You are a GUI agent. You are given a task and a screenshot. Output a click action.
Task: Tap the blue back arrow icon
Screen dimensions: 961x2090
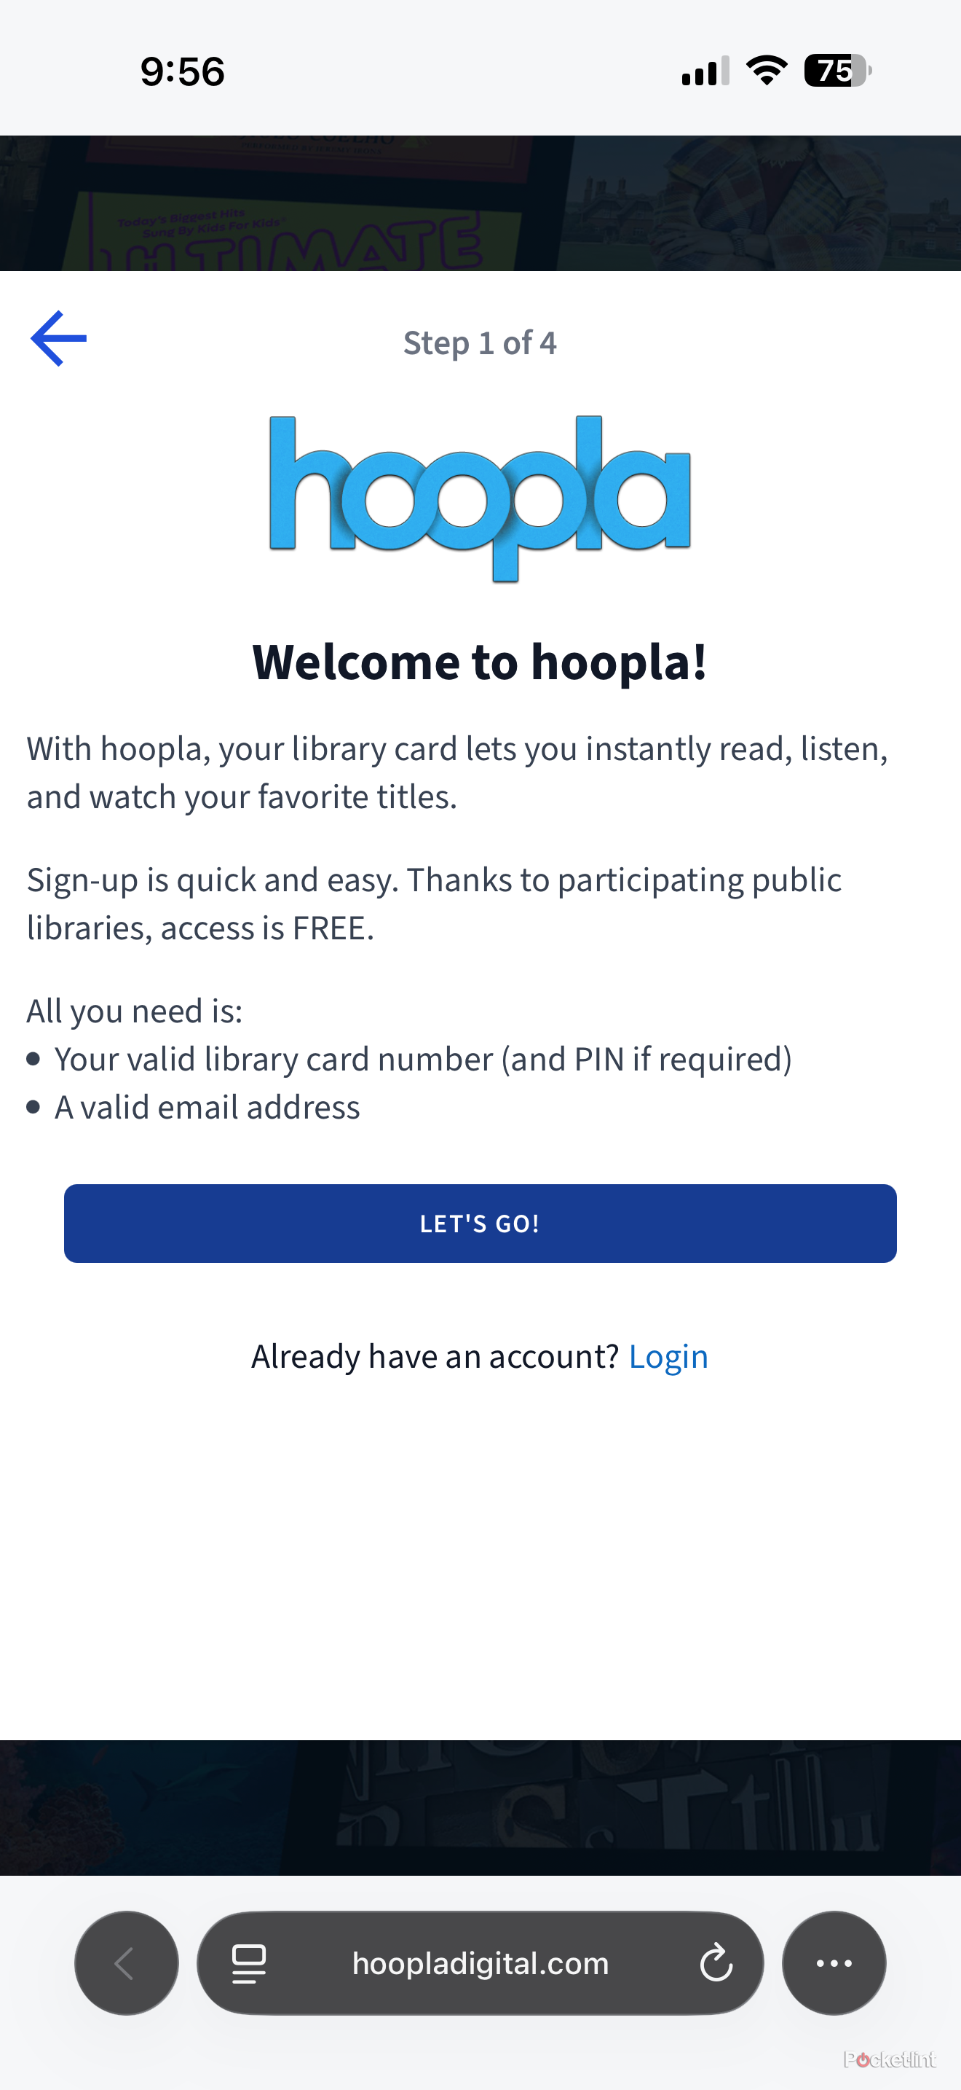click(58, 338)
